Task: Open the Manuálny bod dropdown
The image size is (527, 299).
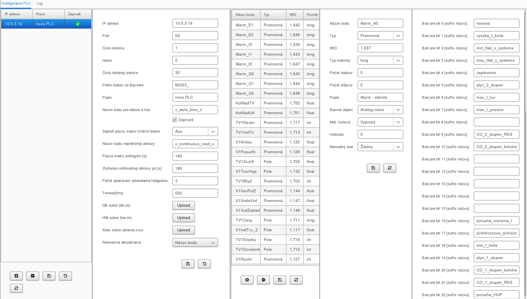Action: pyautogui.click(x=398, y=147)
